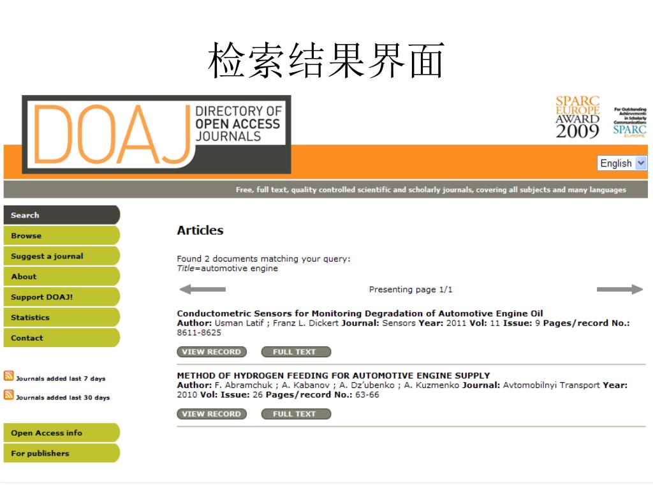The image size is (653, 490).
Task: Click RSS icon for journals added last 7 days
Action: point(9,375)
